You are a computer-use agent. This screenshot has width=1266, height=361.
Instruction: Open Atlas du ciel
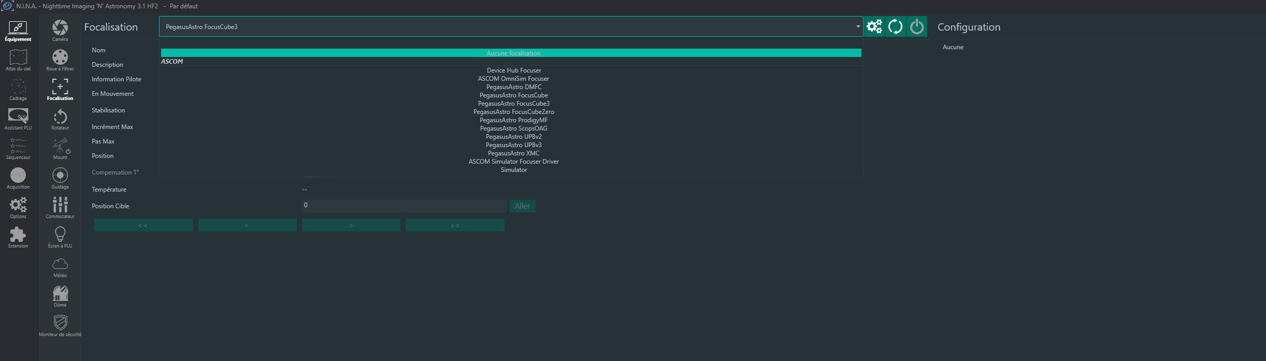point(18,61)
